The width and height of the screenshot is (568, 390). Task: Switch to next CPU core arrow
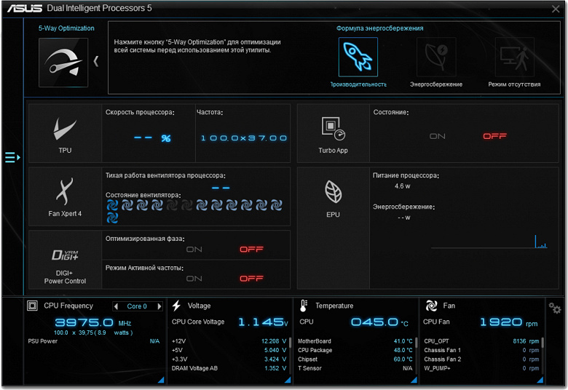(x=159, y=306)
